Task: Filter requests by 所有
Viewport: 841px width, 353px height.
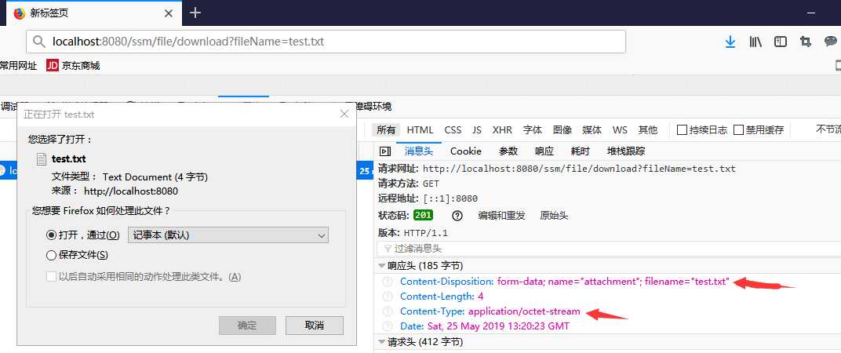Action: point(386,130)
